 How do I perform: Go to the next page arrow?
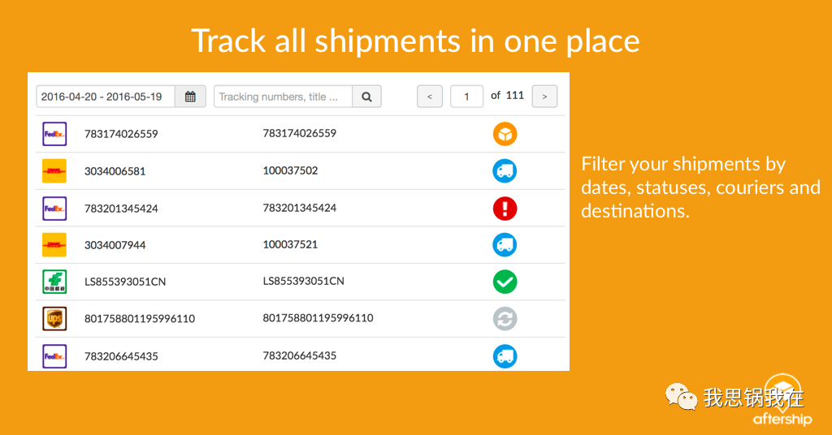click(x=544, y=97)
